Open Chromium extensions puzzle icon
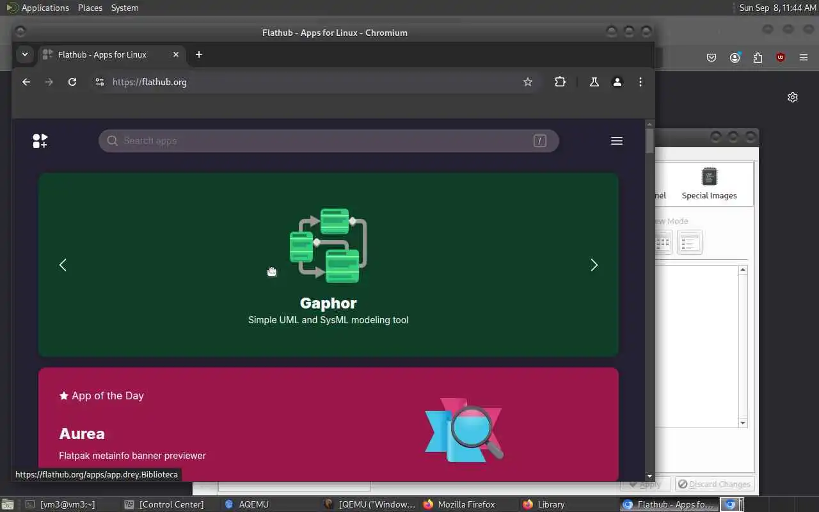The height and width of the screenshot is (512, 819). click(x=561, y=82)
